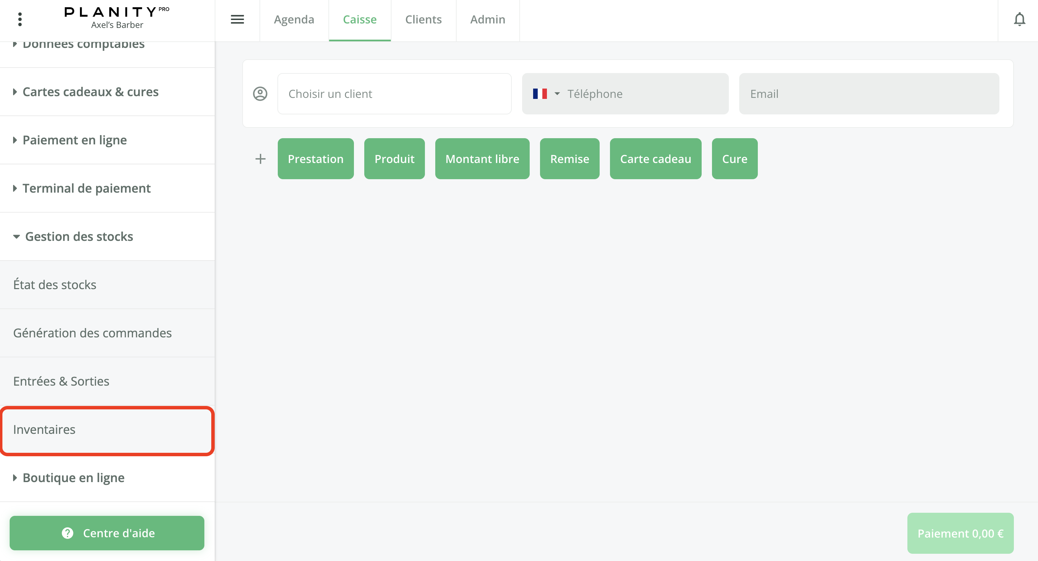Open the three-dot vertical menu
This screenshot has height=561, width=1038.
tap(20, 19)
